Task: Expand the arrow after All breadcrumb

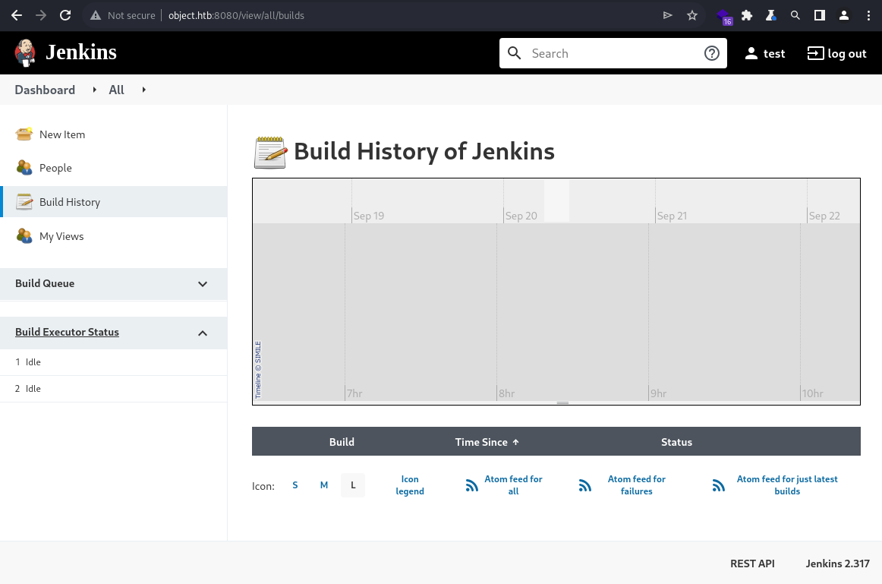Action: click(x=144, y=90)
